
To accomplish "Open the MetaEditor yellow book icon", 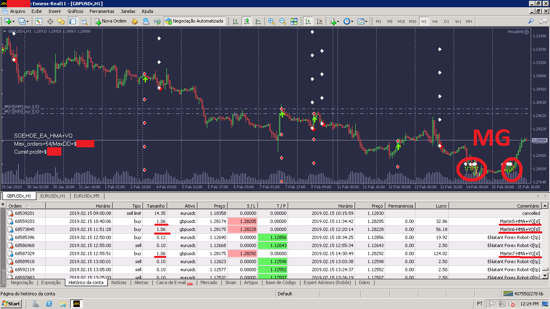I will pyautogui.click(x=135, y=21).
